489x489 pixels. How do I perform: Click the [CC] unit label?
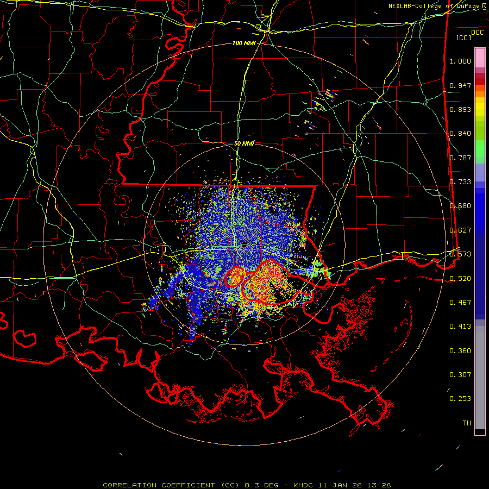464,37
